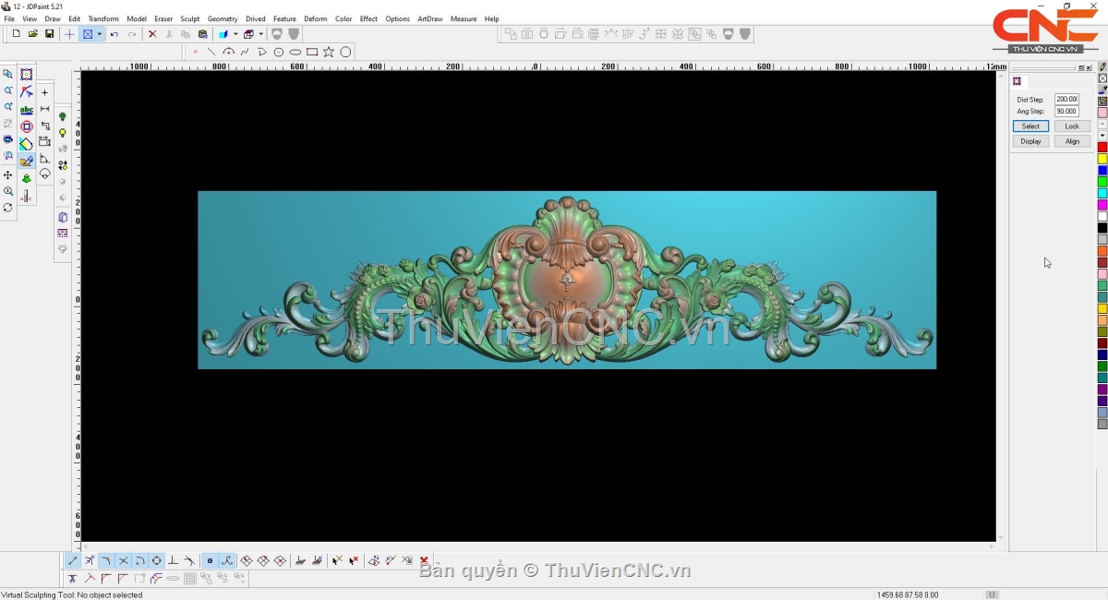This screenshot has width=1108, height=600.
Task: Click the abc text tool icon
Action: pos(27,110)
